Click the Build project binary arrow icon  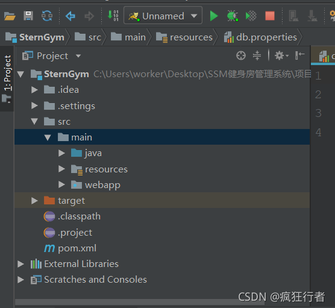click(x=113, y=16)
